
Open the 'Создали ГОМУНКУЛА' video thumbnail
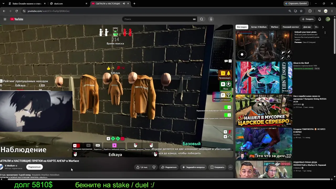(264, 143)
